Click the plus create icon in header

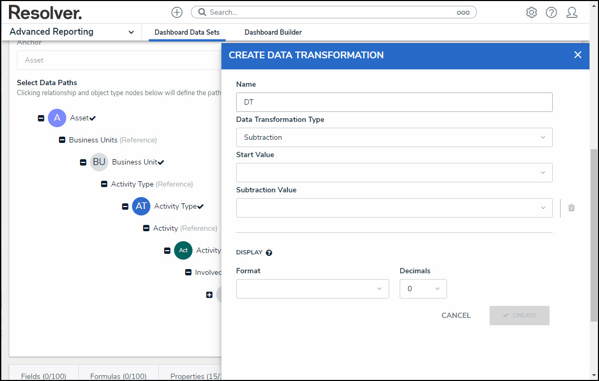[x=177, y=12]
